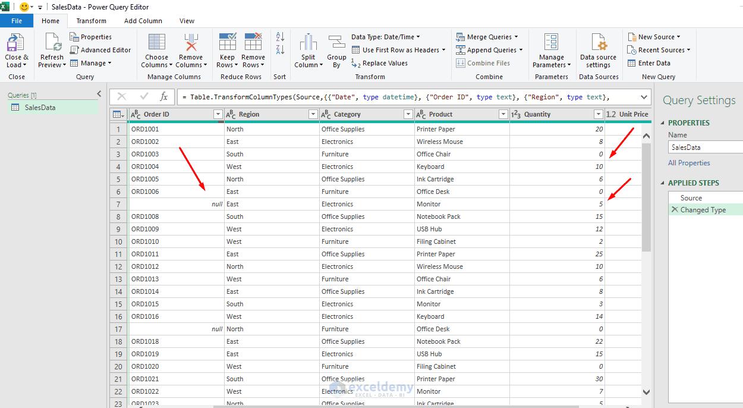743x408 pixels.
Task: Click the All Properties link
Action: [x=689, y=163]
